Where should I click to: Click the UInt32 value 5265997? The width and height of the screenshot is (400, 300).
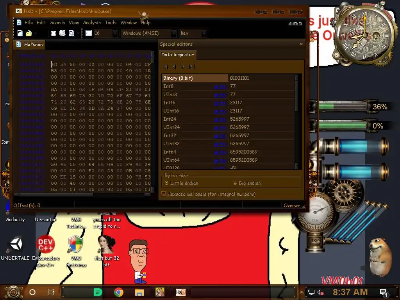(x=239, y=144)
